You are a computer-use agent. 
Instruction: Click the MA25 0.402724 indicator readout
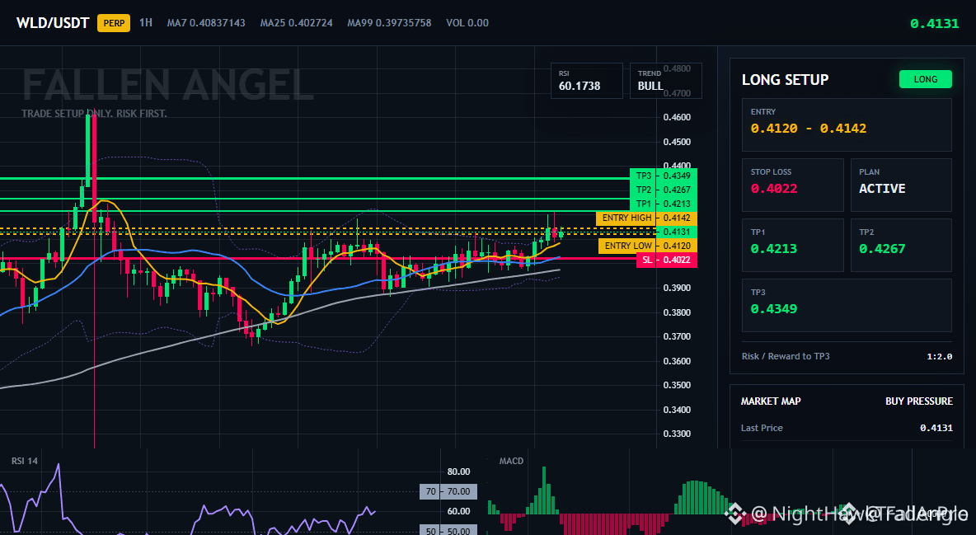pos(296,23)
